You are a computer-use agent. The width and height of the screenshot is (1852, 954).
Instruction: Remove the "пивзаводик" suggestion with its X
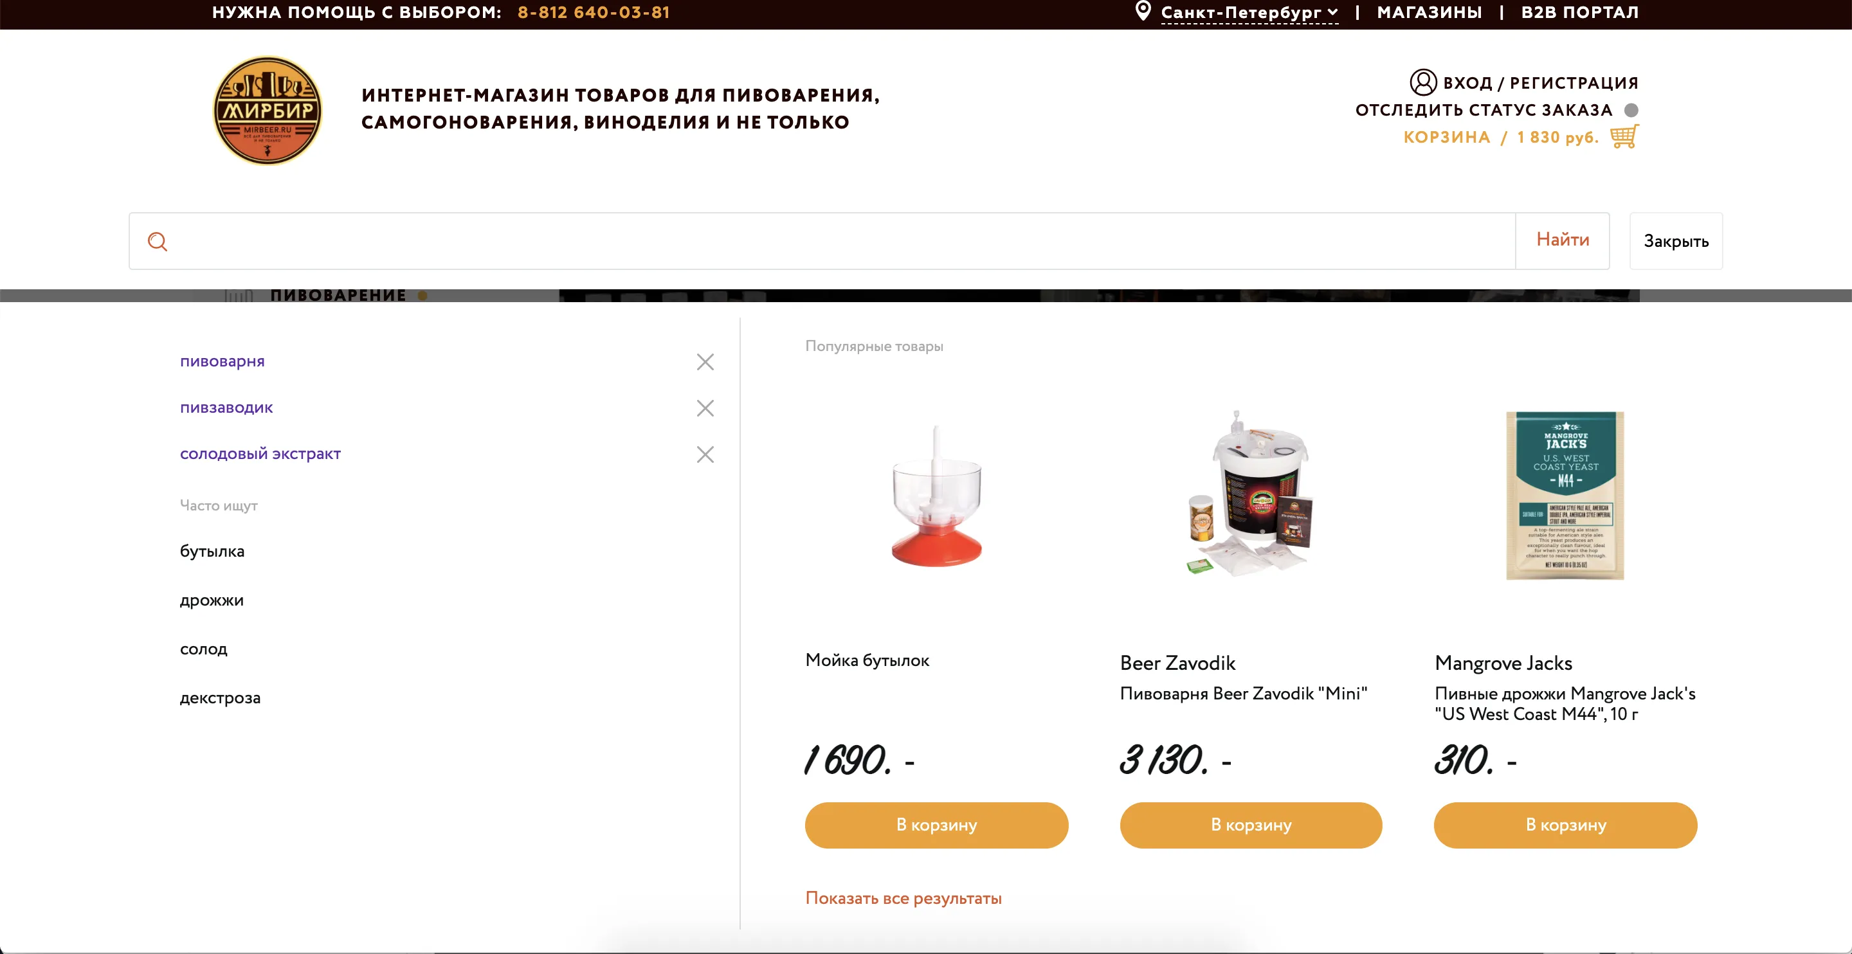click(x=705, y=408)
